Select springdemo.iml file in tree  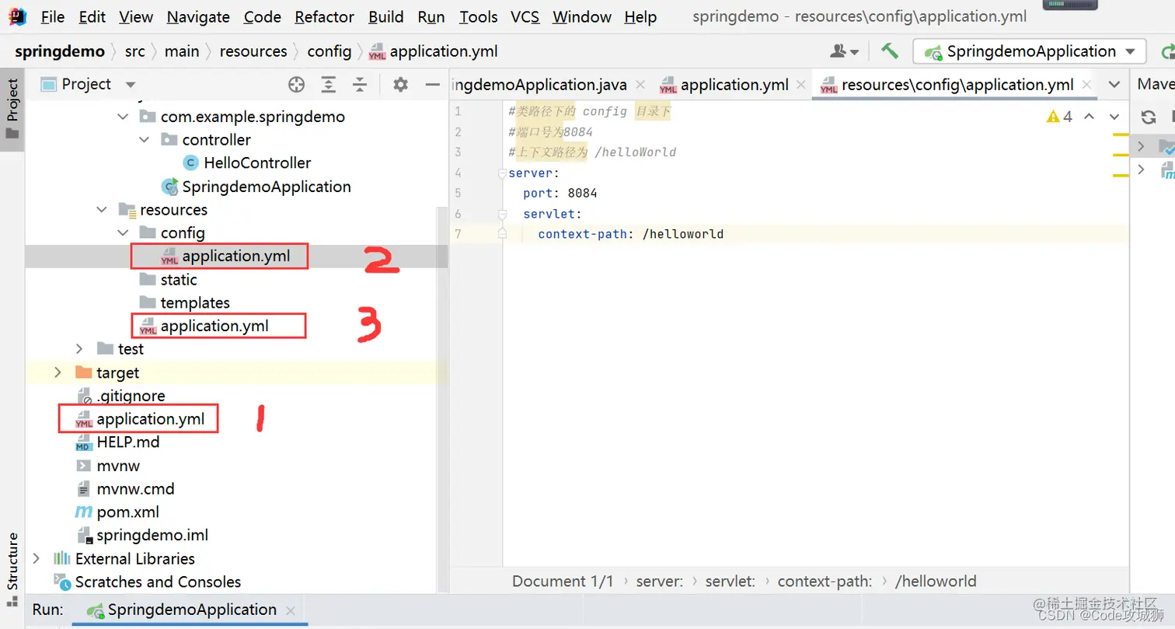[152, 536]
